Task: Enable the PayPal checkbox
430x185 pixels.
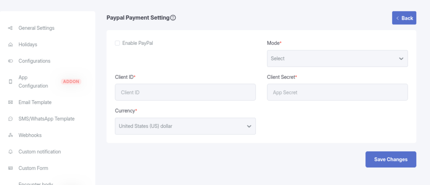Action: pos(118,43)
